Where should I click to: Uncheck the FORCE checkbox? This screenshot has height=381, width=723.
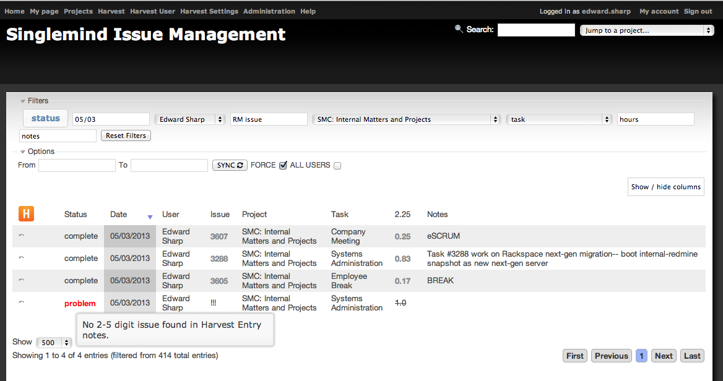pyautogui.click(x=283, y=165)
